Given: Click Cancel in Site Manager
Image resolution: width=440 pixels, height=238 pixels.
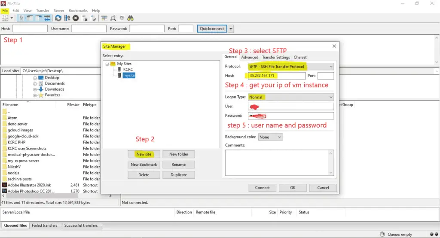Looking at the screenshot, I should [x=323, y=187].
